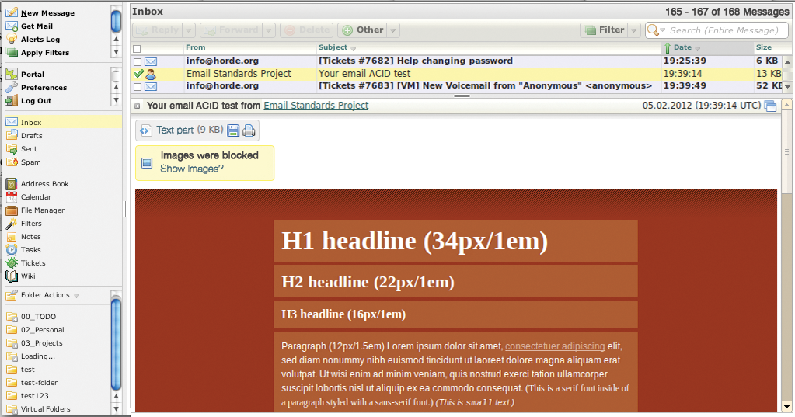Open the Forward dropdown arrow
This screenshot has height=417, width=795.
tap(269, 30)
